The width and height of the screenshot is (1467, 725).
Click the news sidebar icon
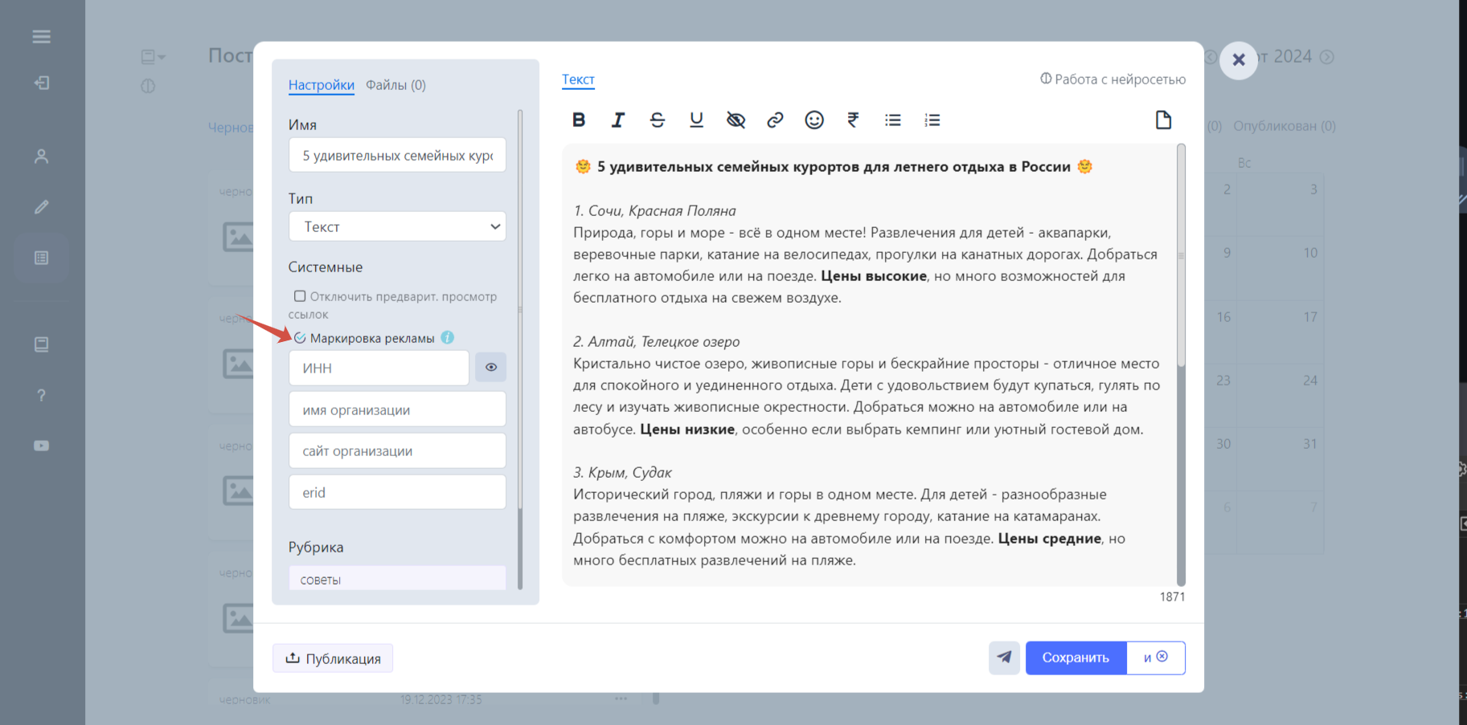(x=42, y=344)
